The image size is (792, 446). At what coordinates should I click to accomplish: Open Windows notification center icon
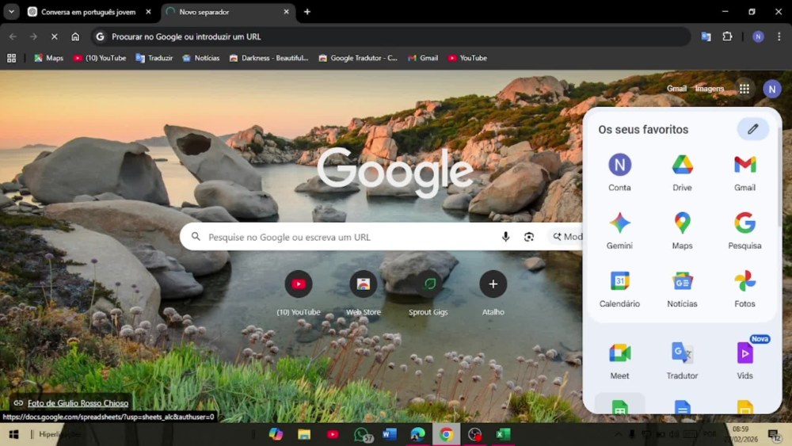click(774, 434)
